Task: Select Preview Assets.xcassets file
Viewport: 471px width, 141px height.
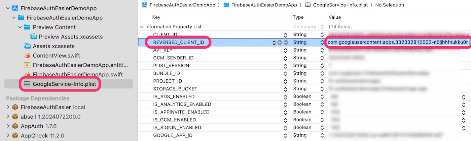Action: (x=71, y=37)
